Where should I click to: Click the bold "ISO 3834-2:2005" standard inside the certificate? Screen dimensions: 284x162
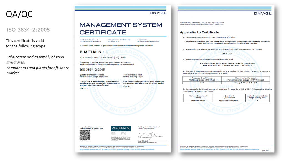point(92,70)
